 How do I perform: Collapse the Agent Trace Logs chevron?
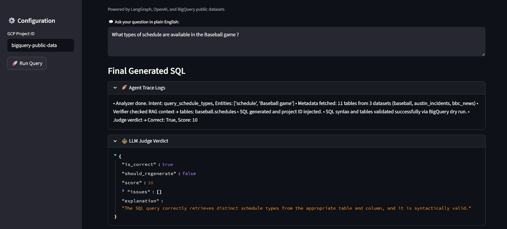tap(115, 88)
